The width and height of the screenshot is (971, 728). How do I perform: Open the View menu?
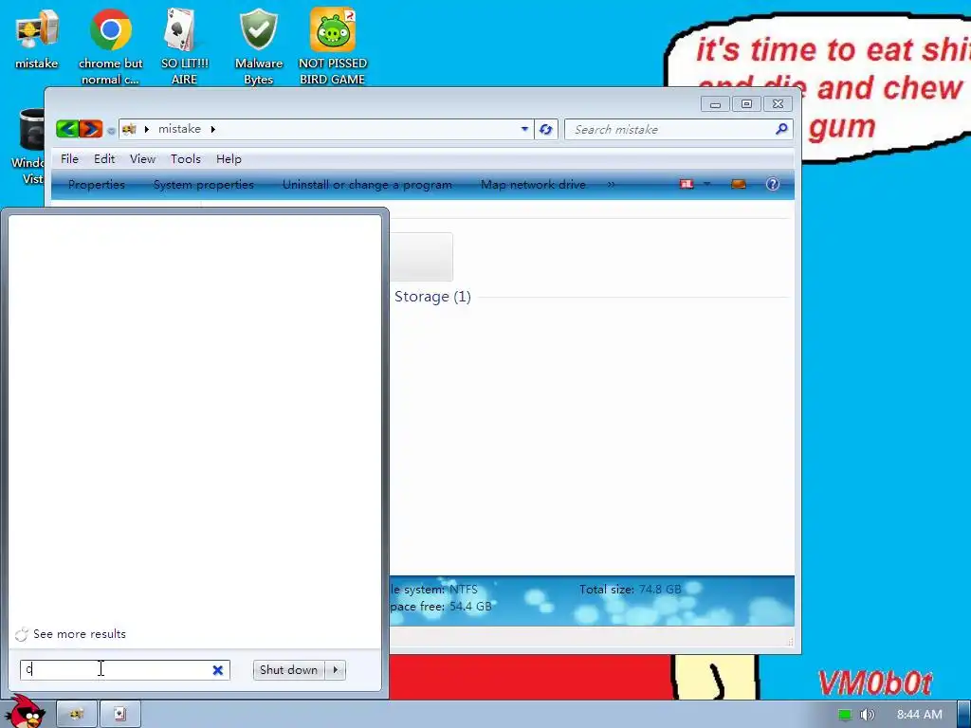coord(142,159)
